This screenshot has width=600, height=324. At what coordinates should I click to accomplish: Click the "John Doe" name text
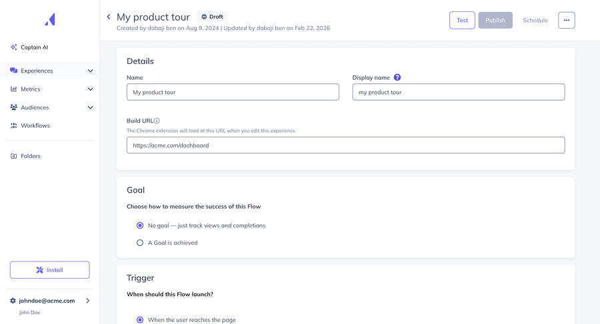(x=29, y=313)
